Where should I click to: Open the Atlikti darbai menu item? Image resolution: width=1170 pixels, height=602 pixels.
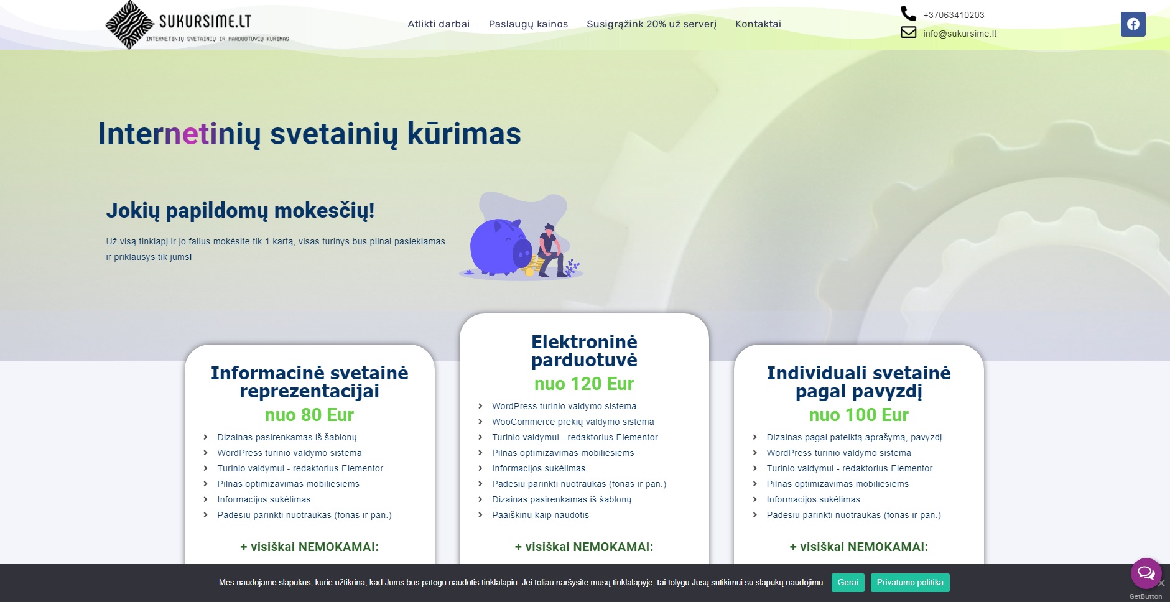pyautogui.click(x=439, y=24)
